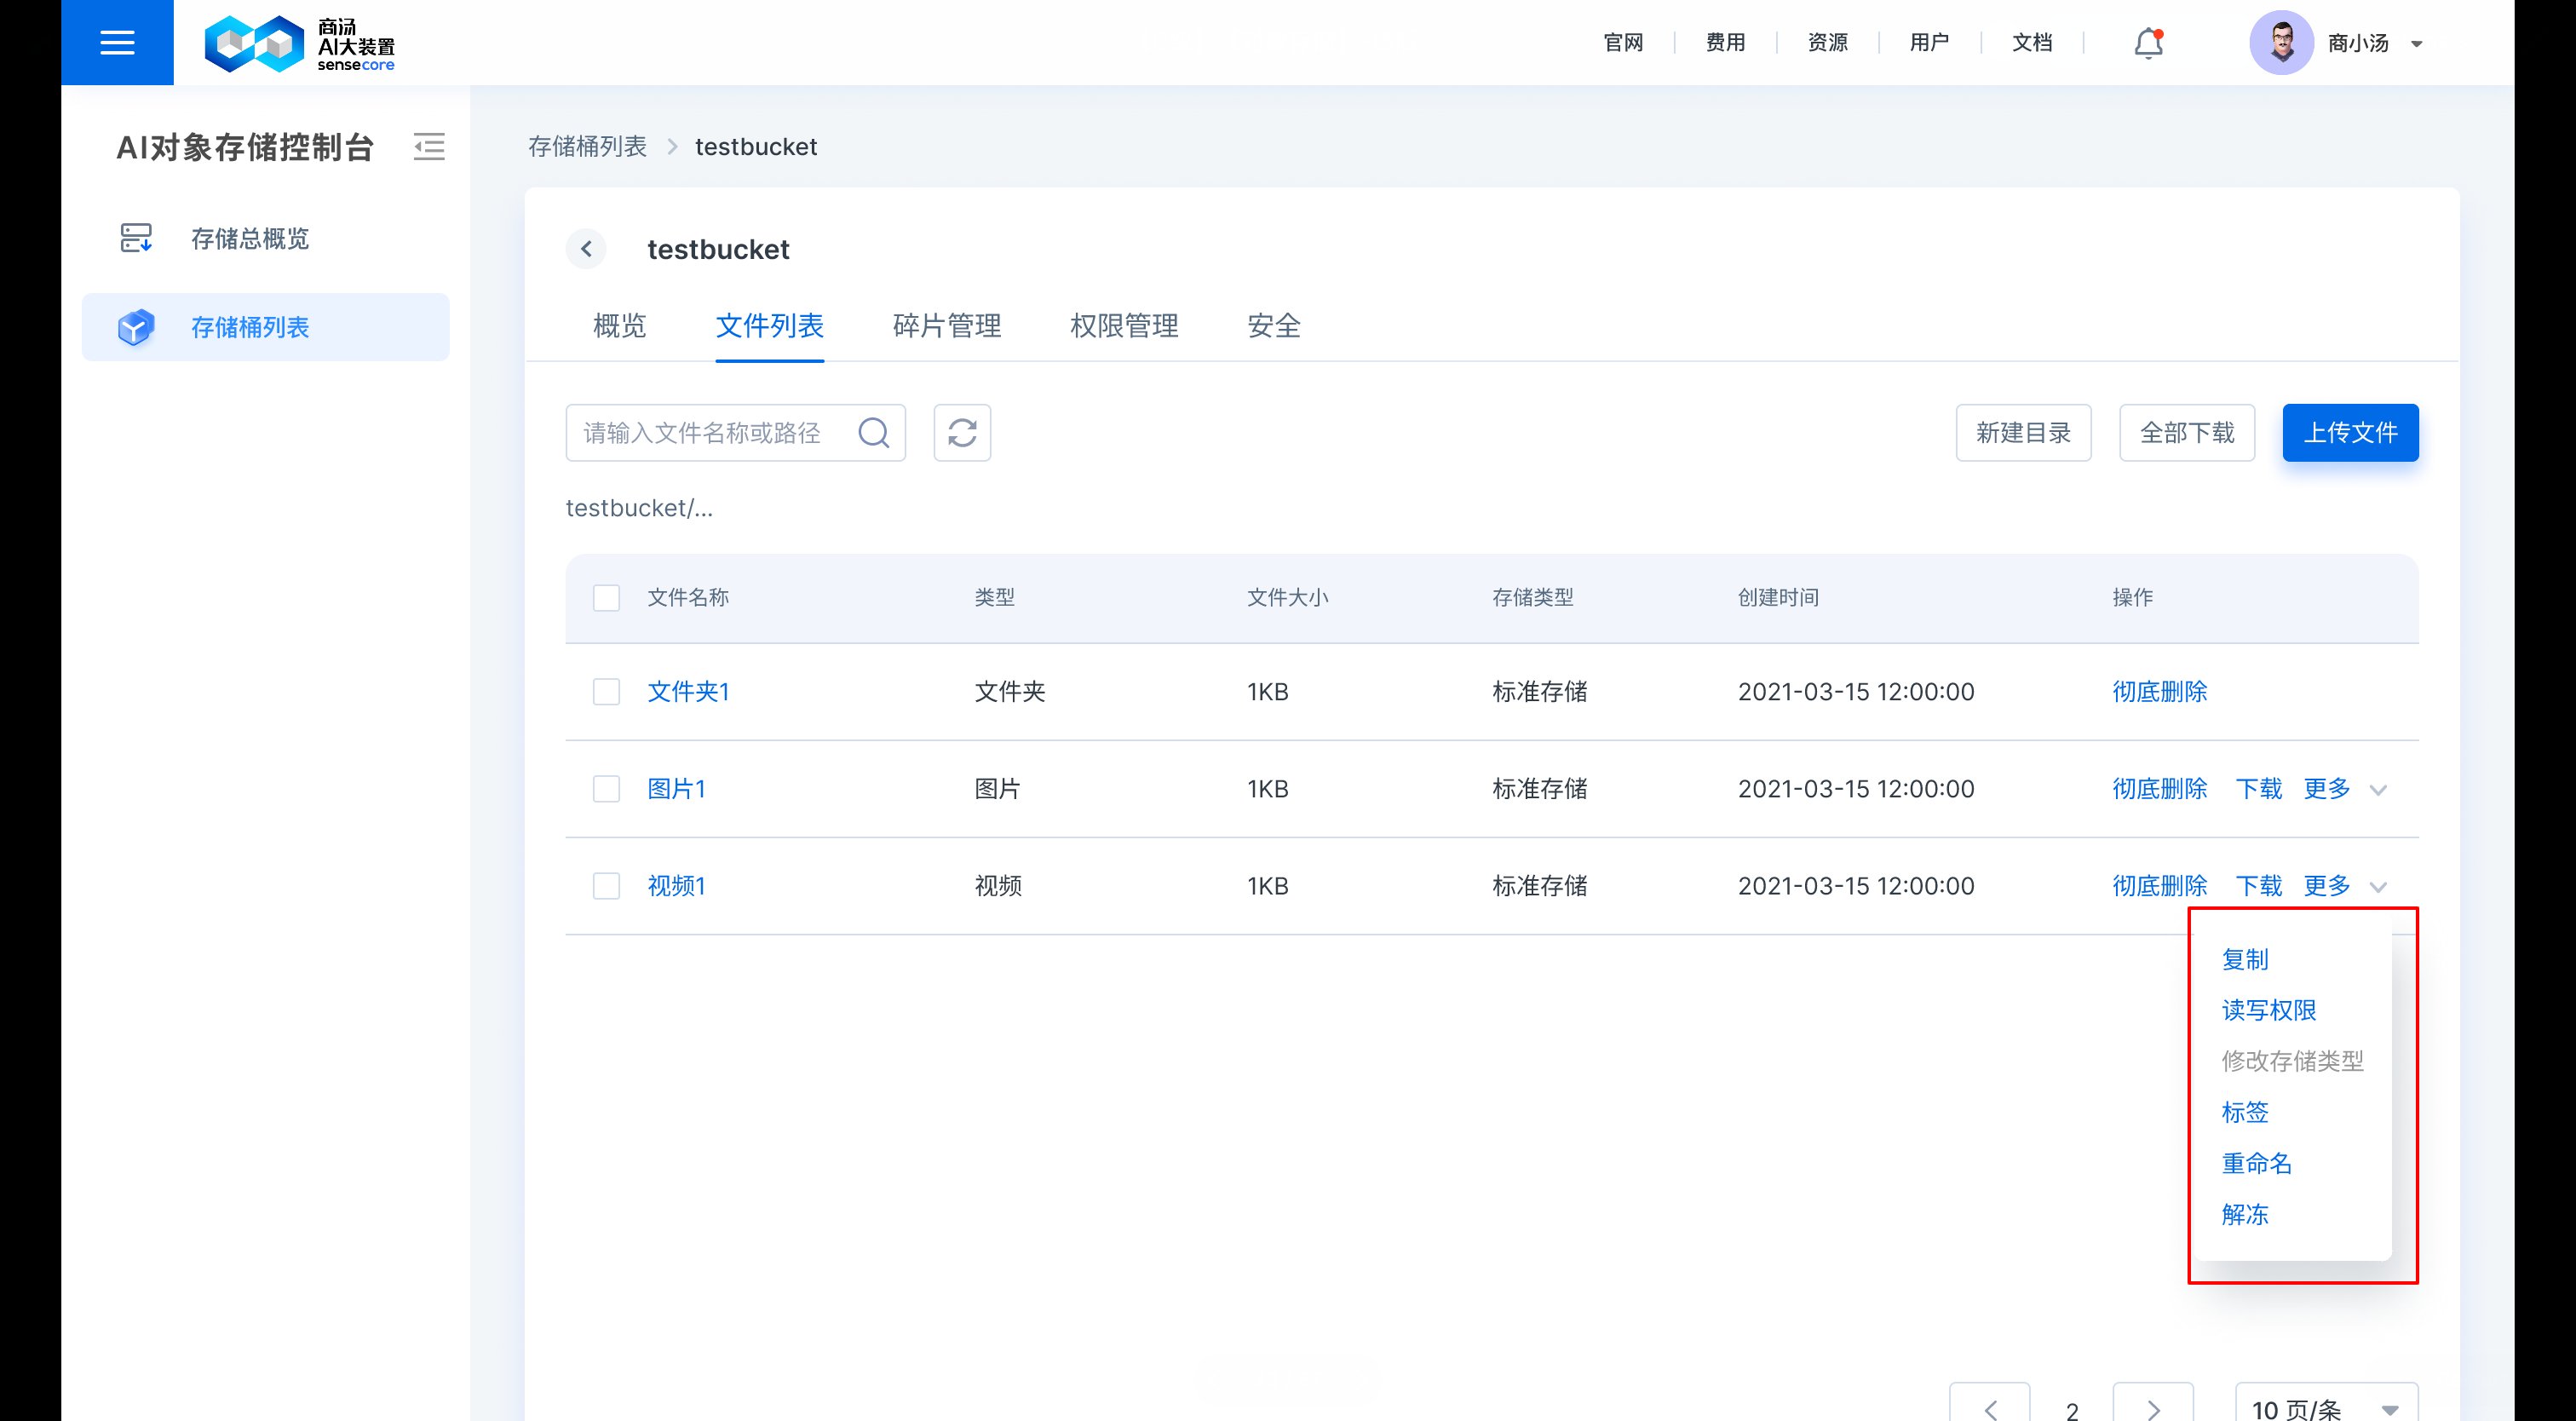
Task: Click the 上传文件 button
Action: tap(2349, 433)
